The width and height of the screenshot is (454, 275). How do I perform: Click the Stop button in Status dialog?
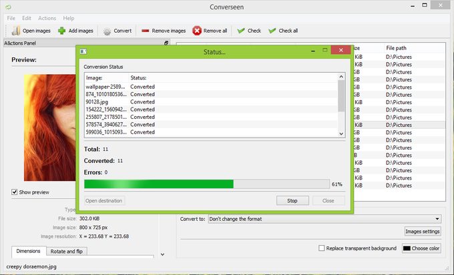(292, 201)
